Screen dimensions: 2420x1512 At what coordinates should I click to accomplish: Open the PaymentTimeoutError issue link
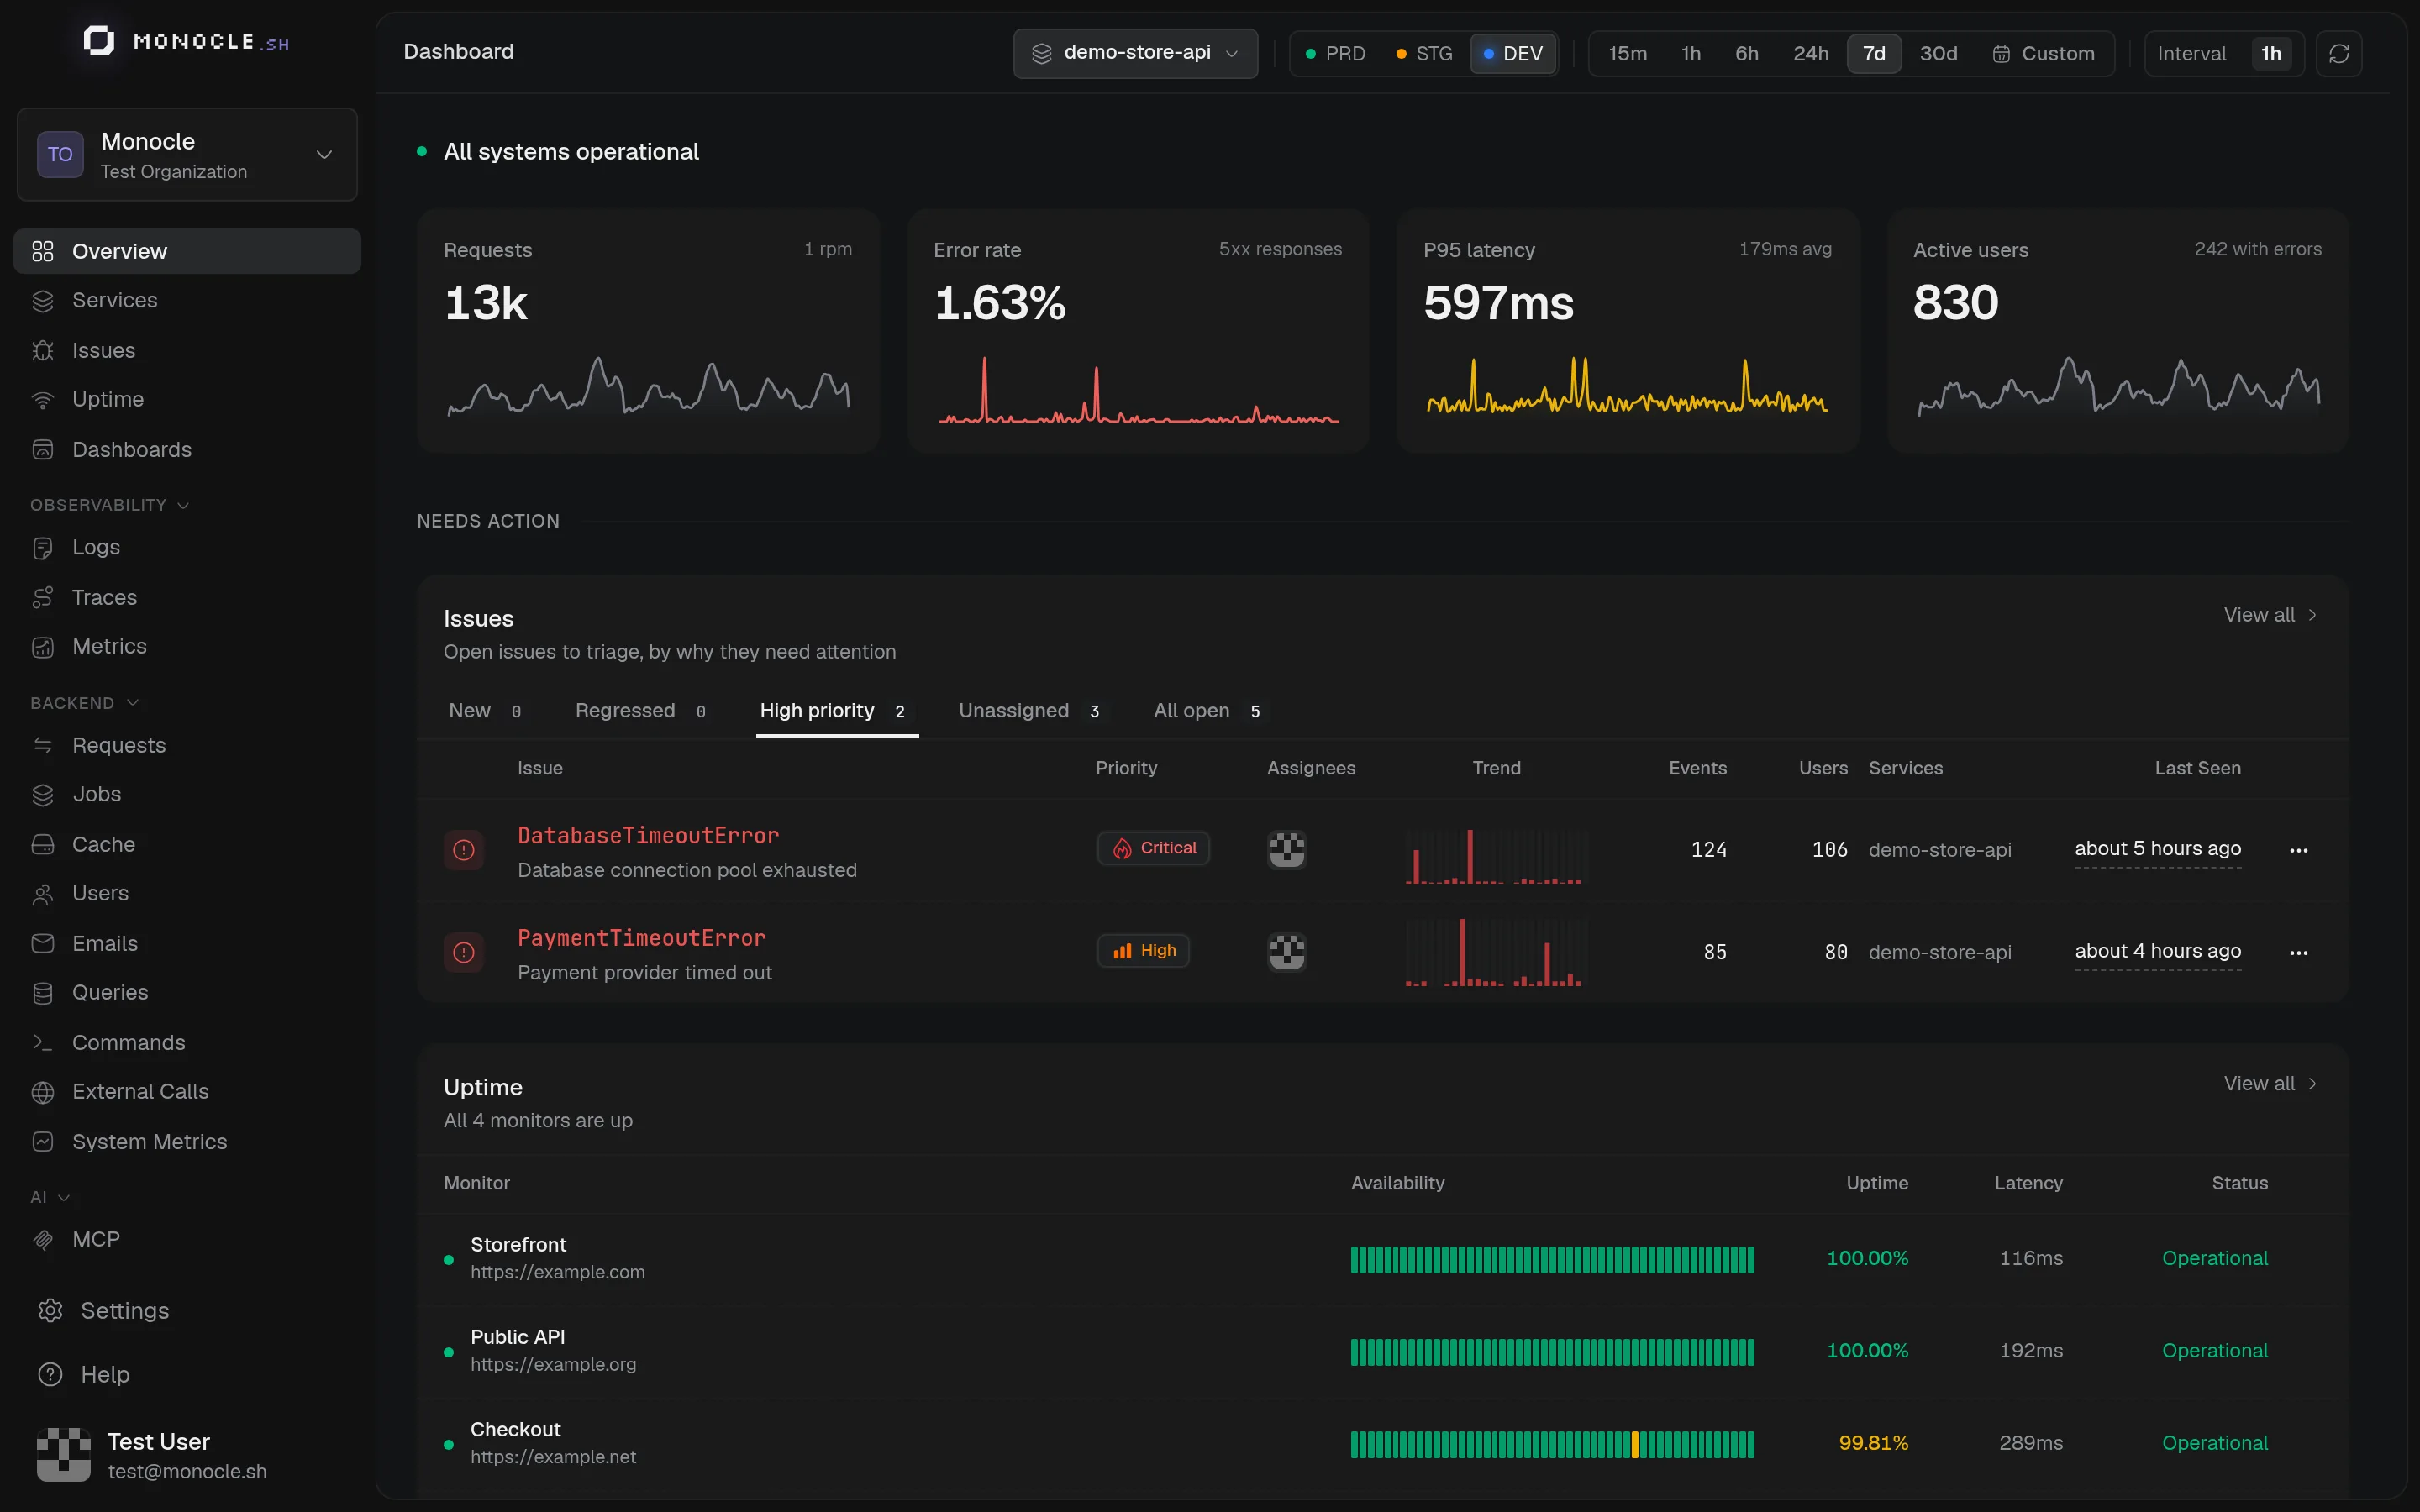coord(641,938)
